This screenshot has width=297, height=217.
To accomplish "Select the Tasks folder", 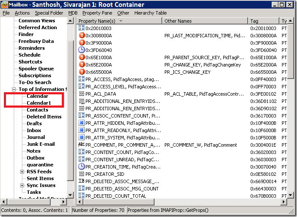I will (34, 192).
